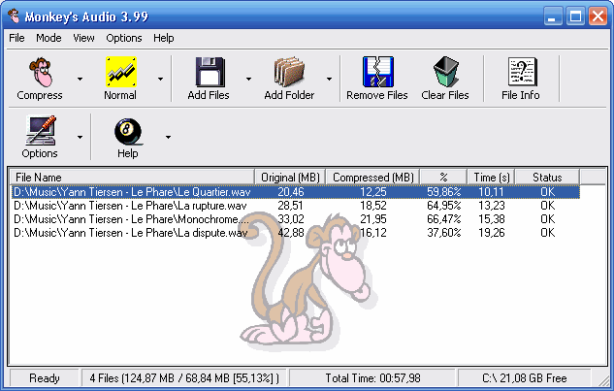614x391 pixels.
Task: Open File Info document icon
Action: (523, 72)
